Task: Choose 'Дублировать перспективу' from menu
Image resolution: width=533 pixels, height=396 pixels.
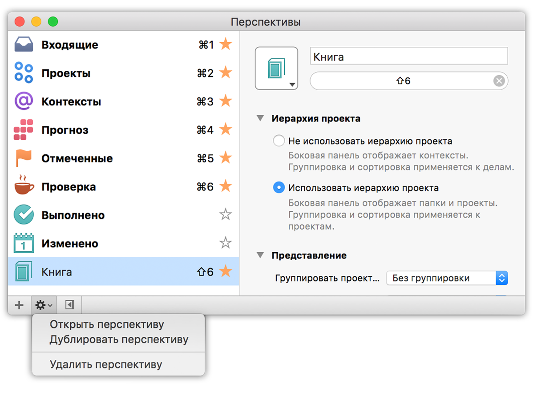Action: 118,339
